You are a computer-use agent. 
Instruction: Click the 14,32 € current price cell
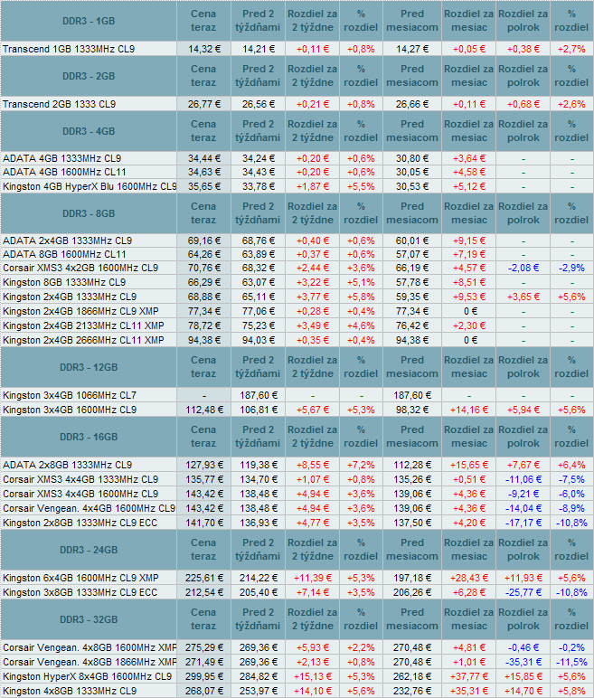tap(204, 49)
